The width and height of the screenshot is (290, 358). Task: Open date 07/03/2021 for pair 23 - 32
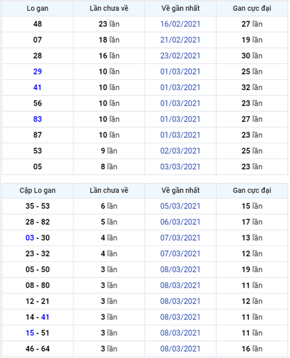(180, 253)
